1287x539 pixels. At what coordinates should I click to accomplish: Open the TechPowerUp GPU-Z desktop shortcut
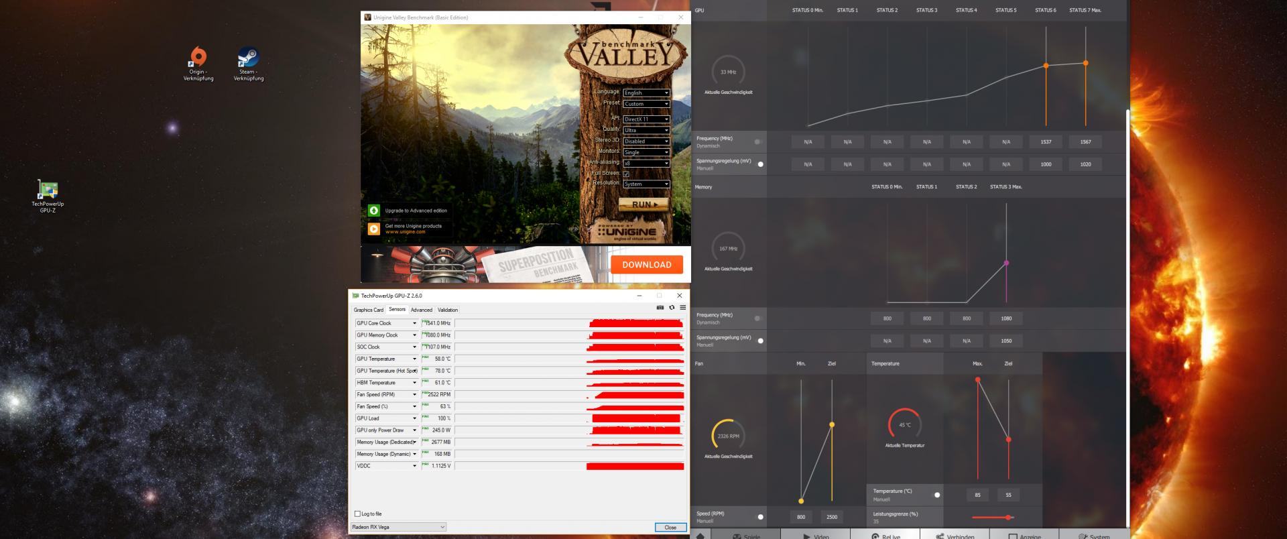click(48, 196)
